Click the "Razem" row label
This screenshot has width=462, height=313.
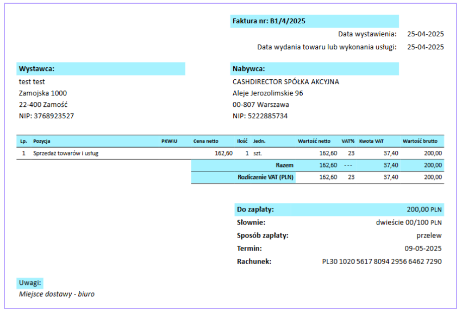coord(284,165)
